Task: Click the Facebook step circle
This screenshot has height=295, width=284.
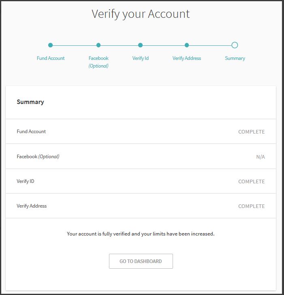Action: (x=98, y=45)
